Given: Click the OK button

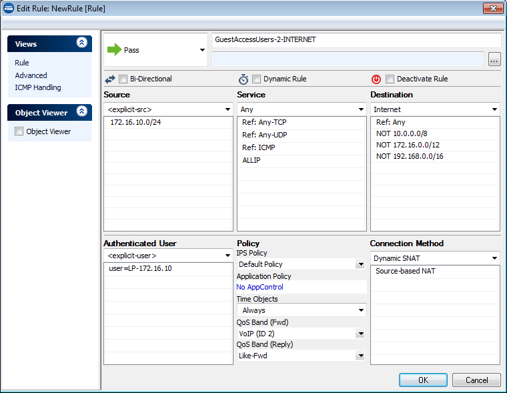Looking at the screenshot, I should pyautogui.click(x=423, y=380).
